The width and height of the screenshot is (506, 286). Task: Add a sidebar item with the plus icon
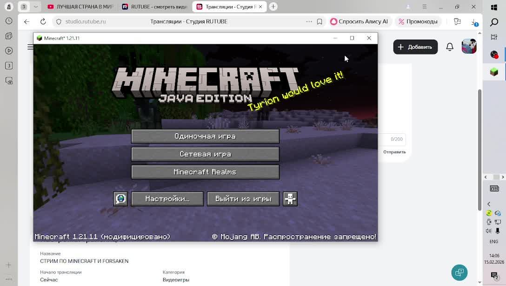(9, 265)
